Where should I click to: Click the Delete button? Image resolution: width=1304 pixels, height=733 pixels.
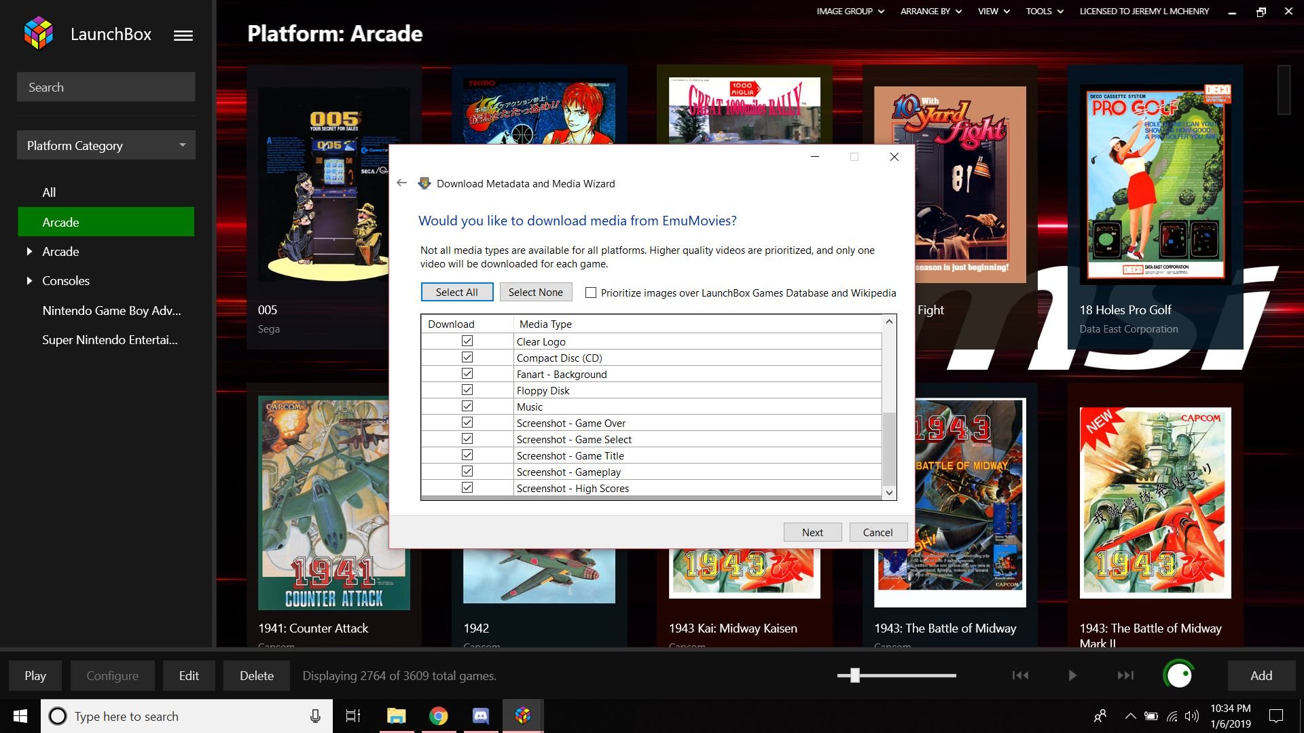[257, 675]
